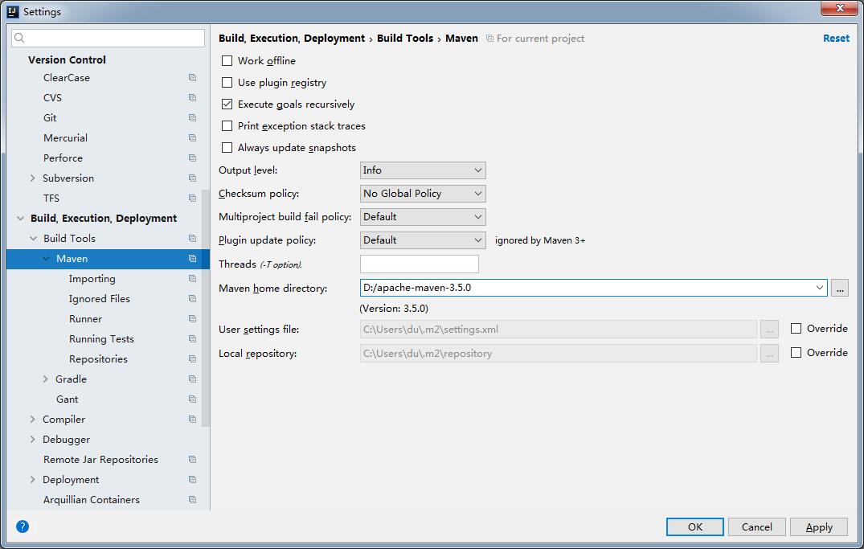Click the browse icon next to User settings file
This screenshot has width=864, height=549.
pos(769,329)
